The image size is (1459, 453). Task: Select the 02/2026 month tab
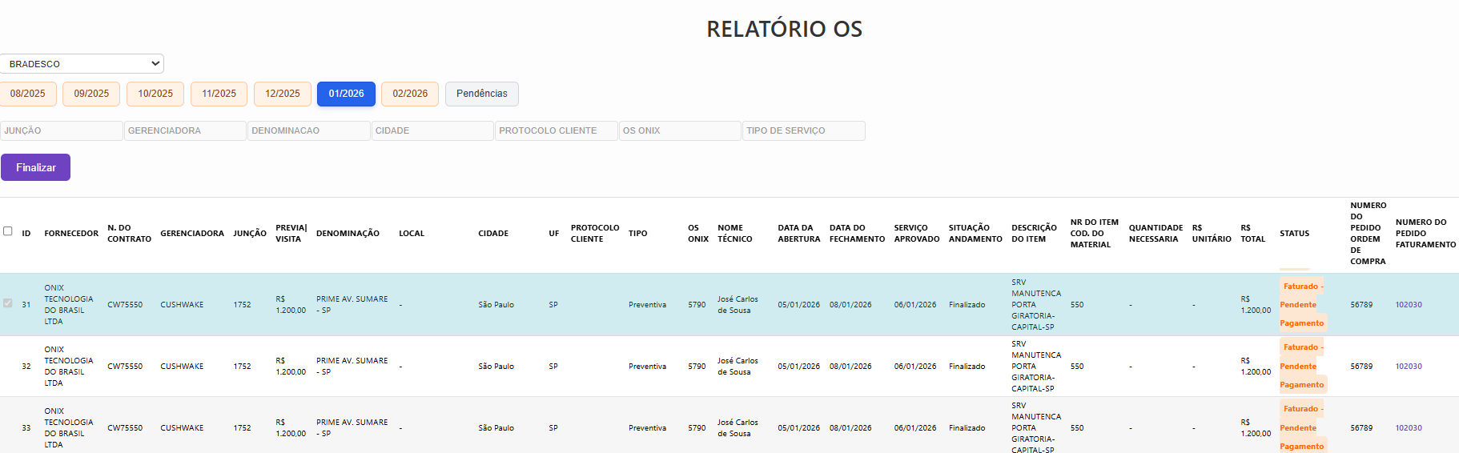click(x=410, y=94)
